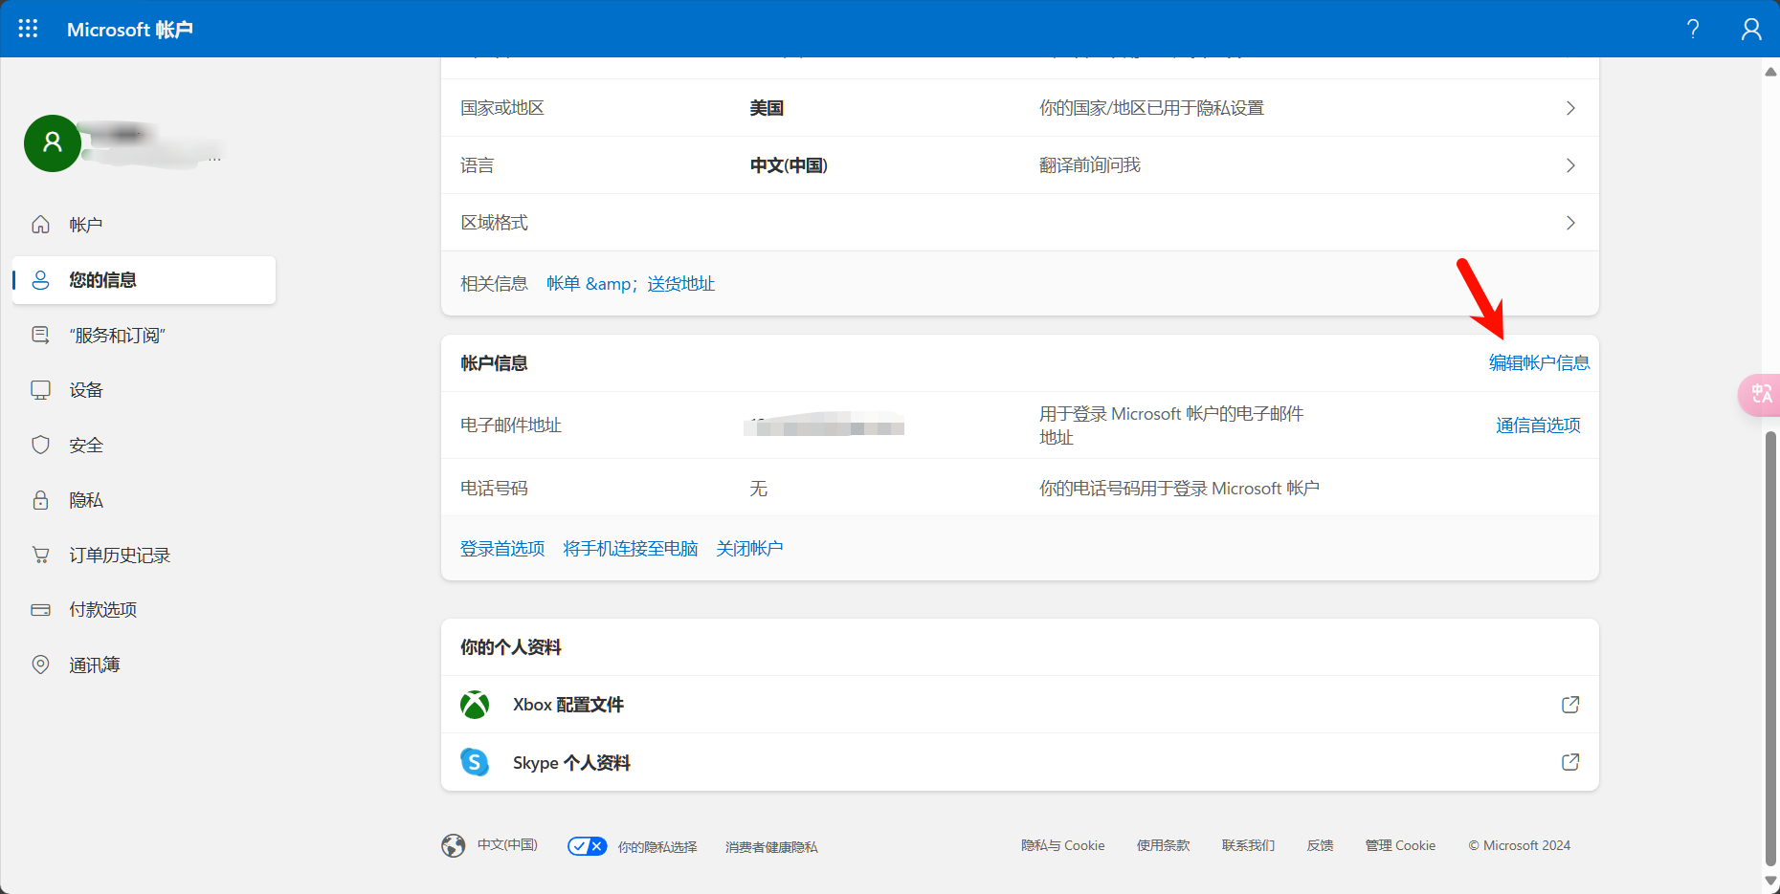Click the globe language icon in footer
1780x894 pixels.
click(x=454, y=845)
